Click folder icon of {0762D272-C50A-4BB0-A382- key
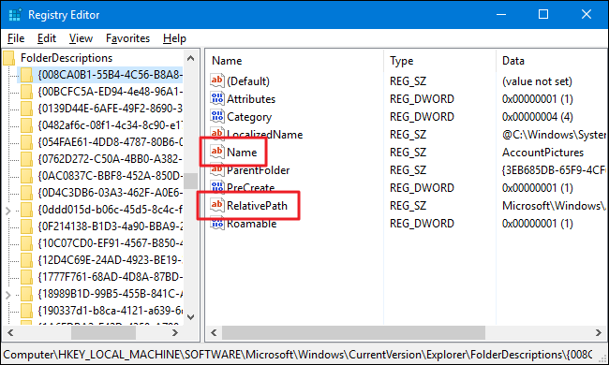The height and width of the screenshot is (365, 609). click(26, 159)
